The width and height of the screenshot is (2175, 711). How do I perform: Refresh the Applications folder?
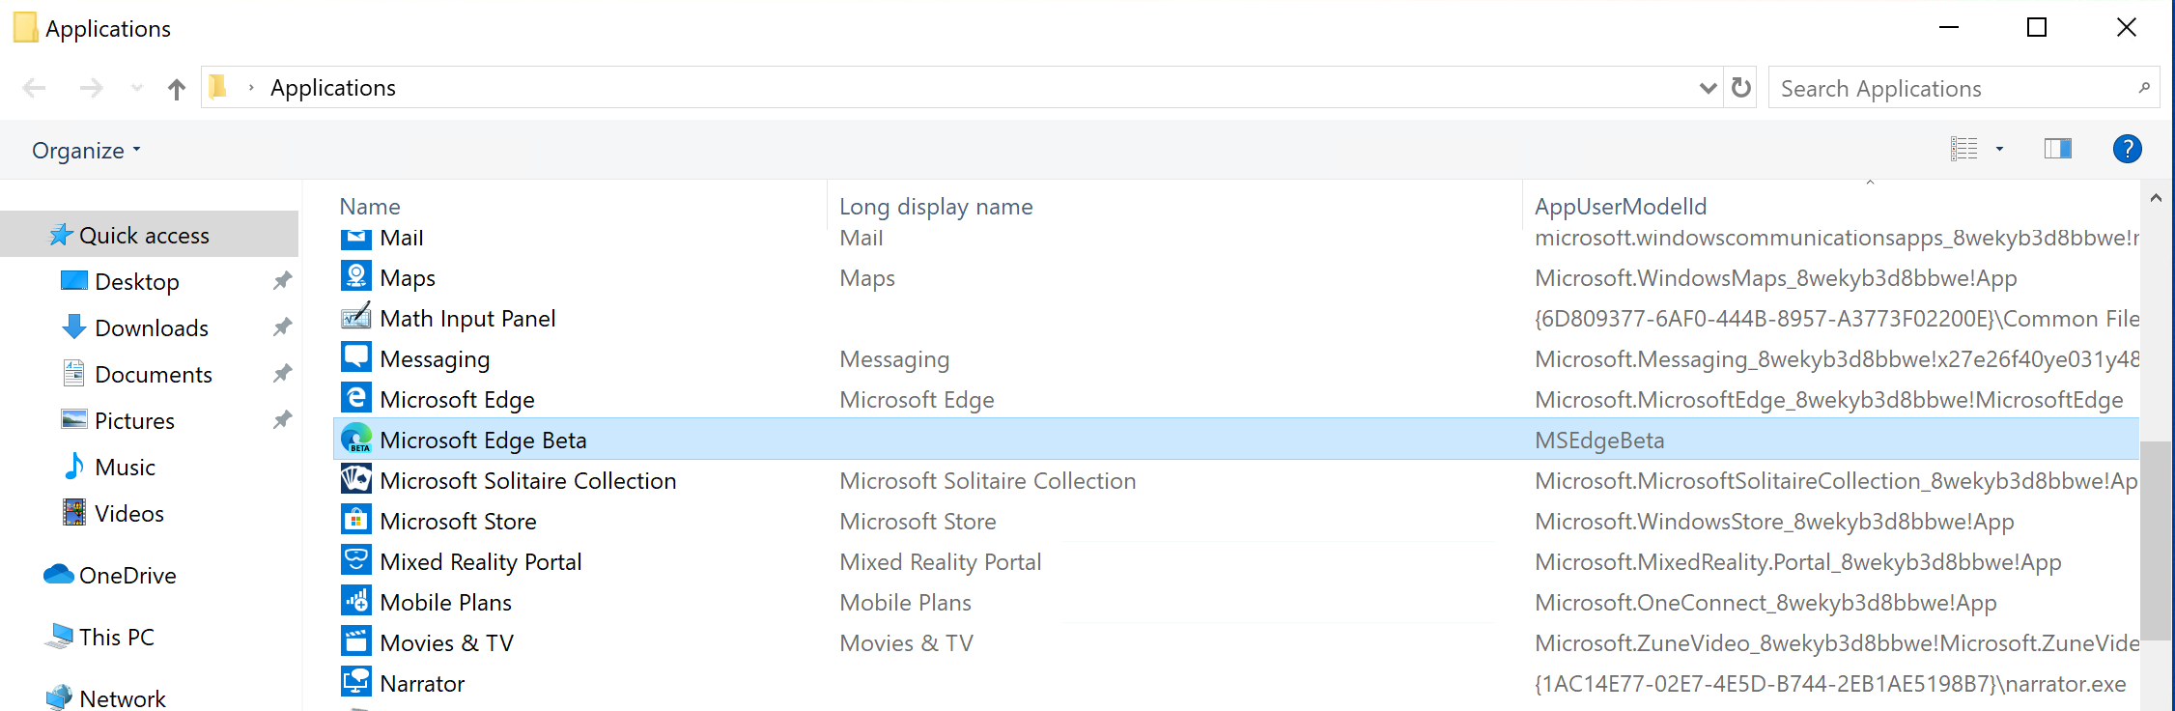tap(1741, 88)
